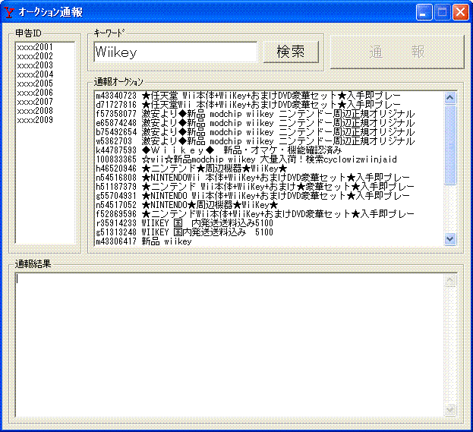
Task: Click result area scrollbar down arrow
Action: tap(450, 410)
